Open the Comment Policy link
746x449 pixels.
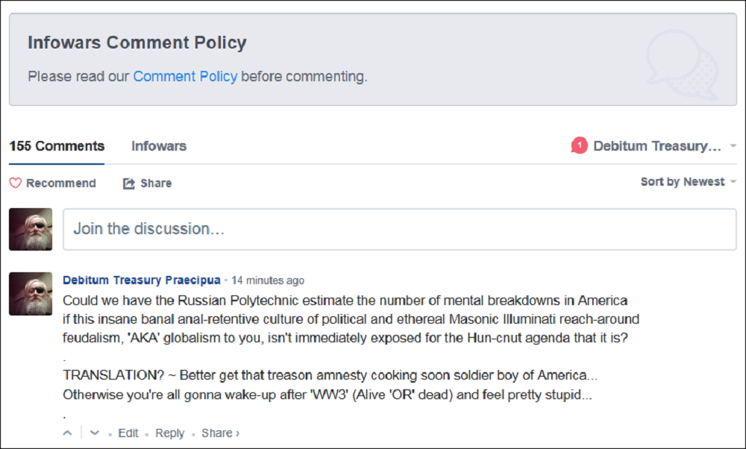(x=185, y=76)
